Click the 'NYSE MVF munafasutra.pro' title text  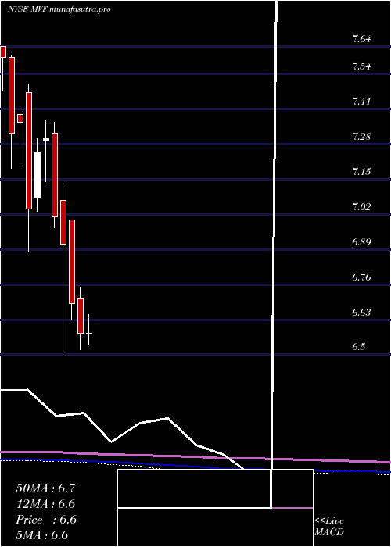(59, 9)
